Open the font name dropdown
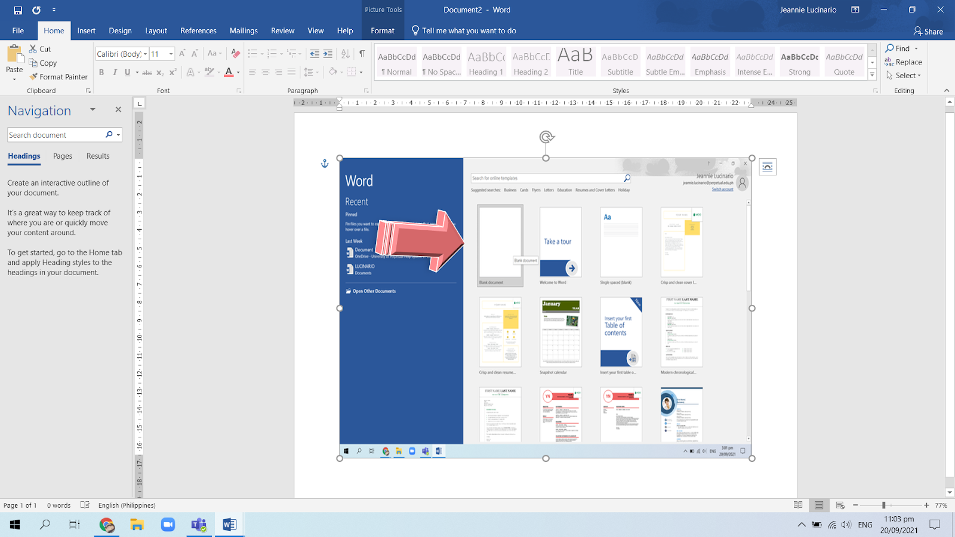 [145, 54]
